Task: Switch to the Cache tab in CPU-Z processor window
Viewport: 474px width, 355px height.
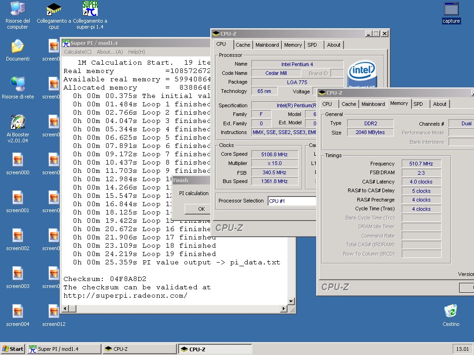Action: pos(243,45)
